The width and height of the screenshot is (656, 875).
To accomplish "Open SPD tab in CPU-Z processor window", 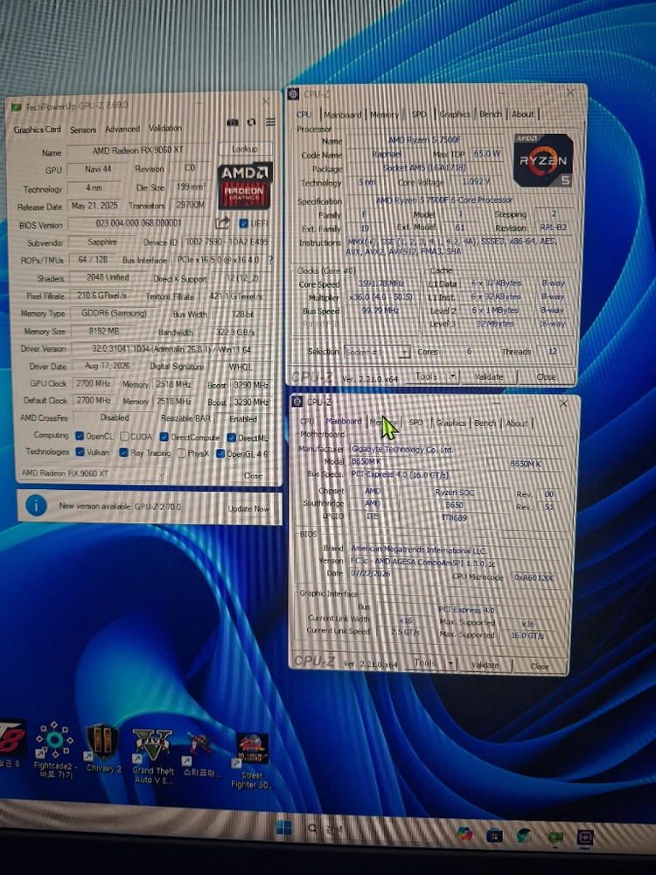I will click(419, 114).
